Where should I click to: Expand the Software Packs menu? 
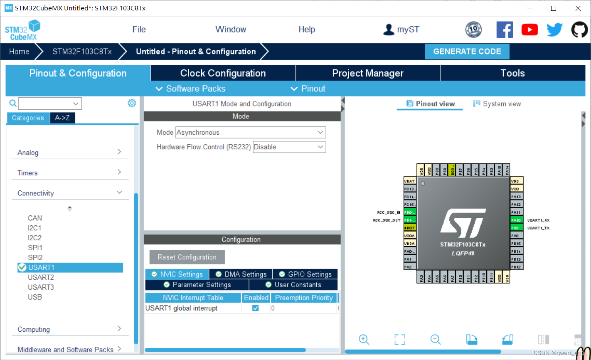pos(190,89)
